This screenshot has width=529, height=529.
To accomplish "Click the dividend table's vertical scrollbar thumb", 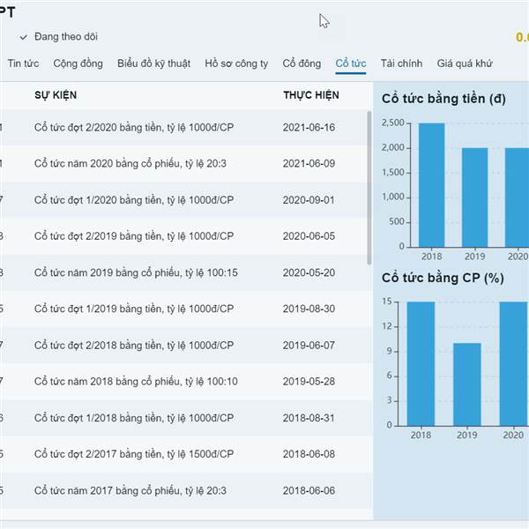I will 369,188.
